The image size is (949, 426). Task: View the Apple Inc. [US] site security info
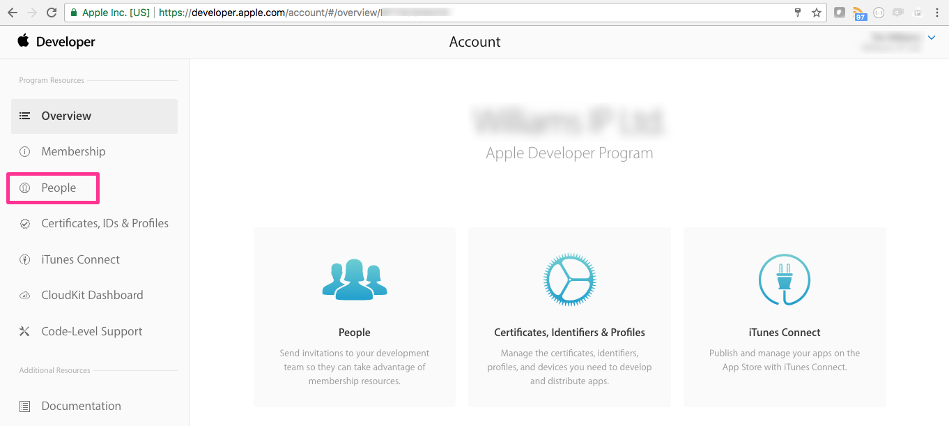(109, 13)
